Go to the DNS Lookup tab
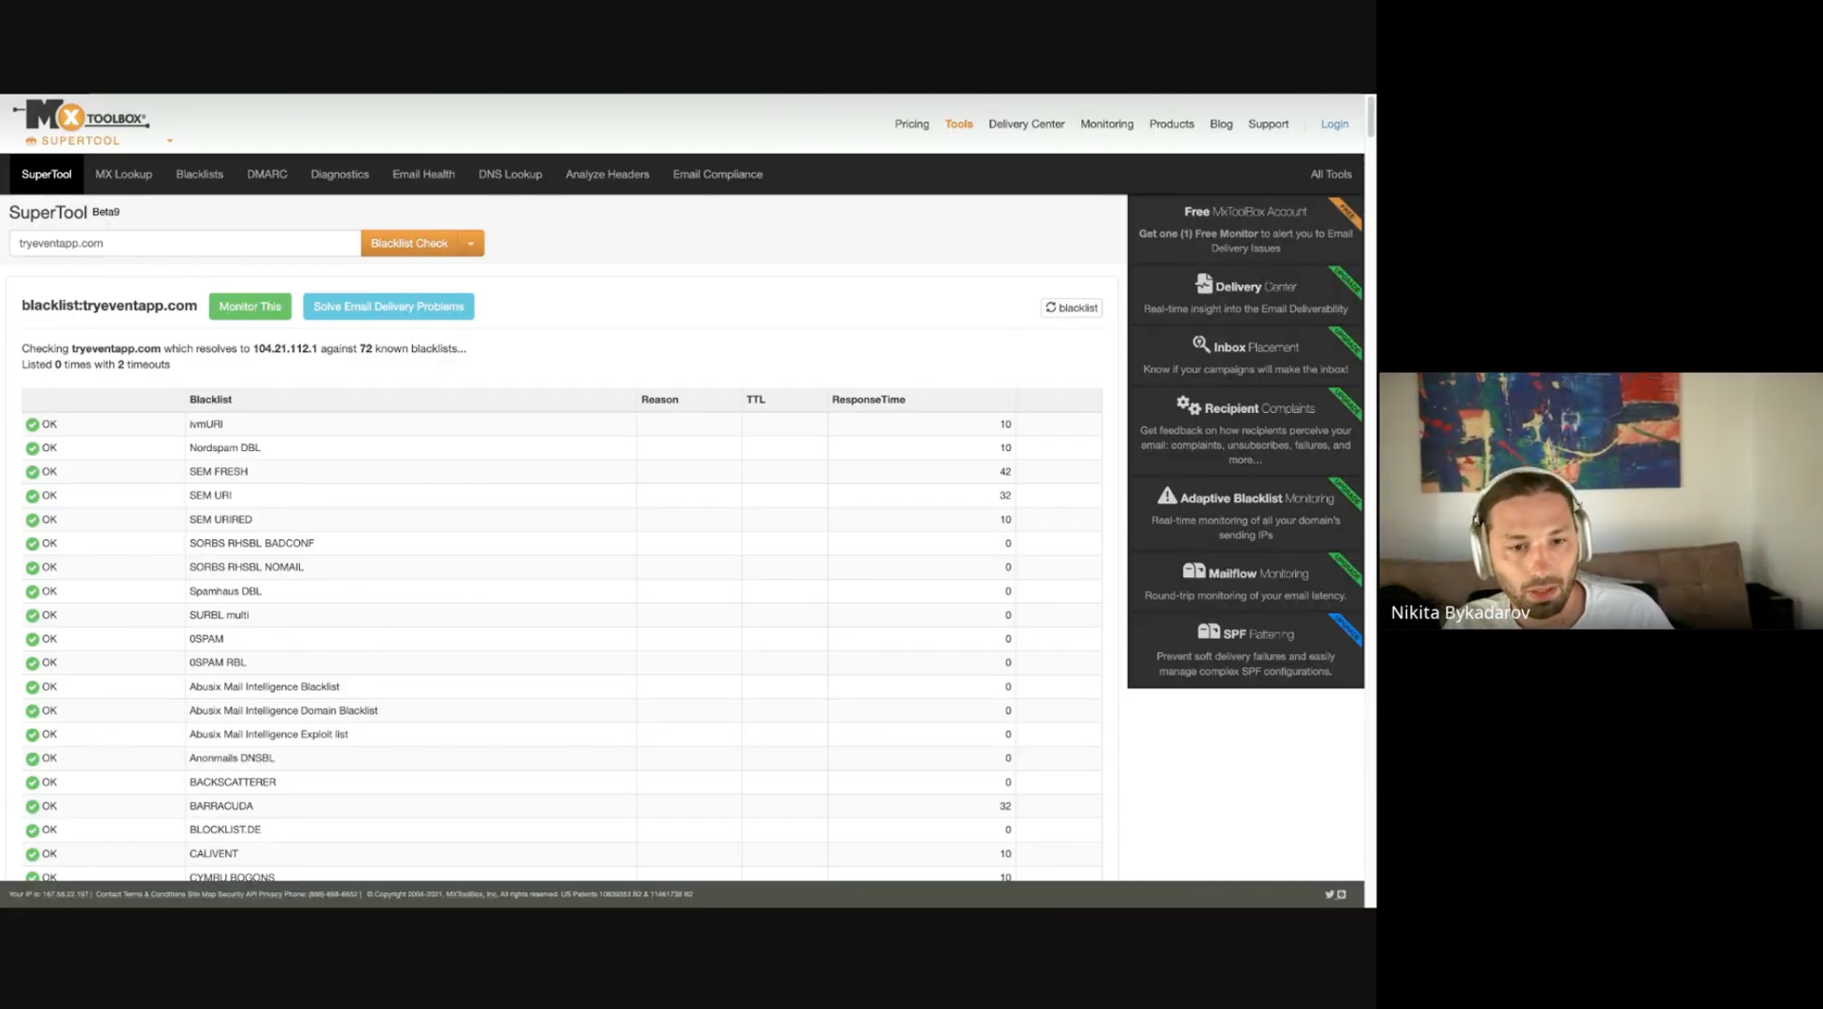 coord(510,174)
